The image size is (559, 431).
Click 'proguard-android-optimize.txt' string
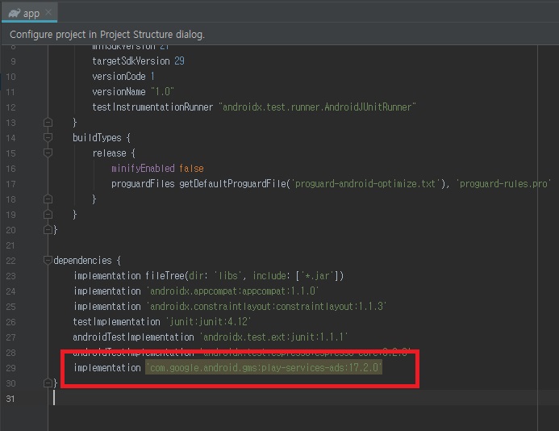tap(365, 184)
